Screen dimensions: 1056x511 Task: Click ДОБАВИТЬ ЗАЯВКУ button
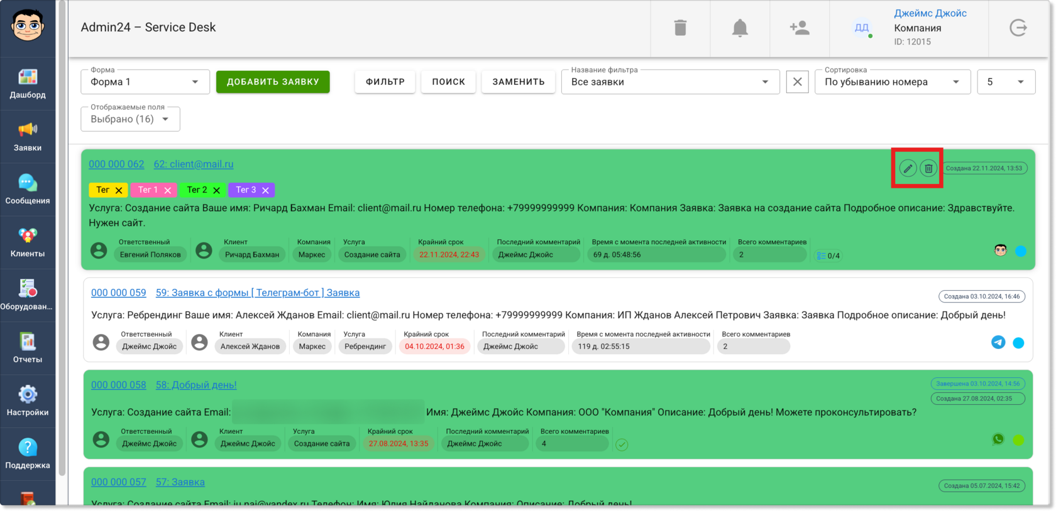273,82
